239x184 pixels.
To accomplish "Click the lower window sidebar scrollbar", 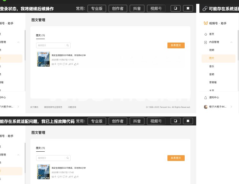I will point(25,158).
